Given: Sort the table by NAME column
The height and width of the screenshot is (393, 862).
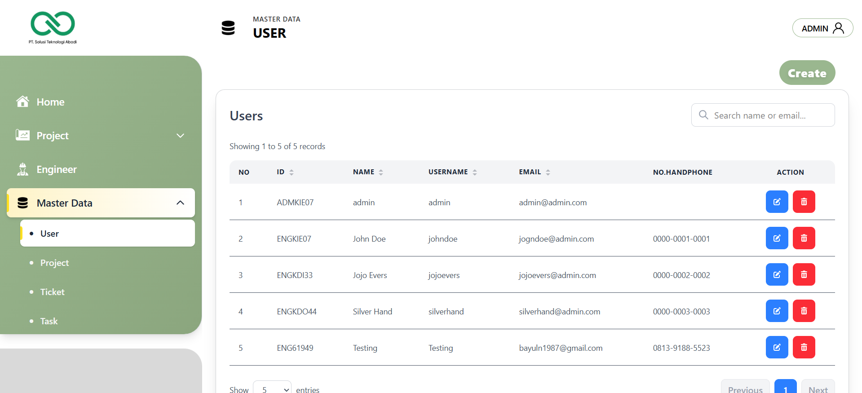Looking at the screenshot, I should (381, 172).
